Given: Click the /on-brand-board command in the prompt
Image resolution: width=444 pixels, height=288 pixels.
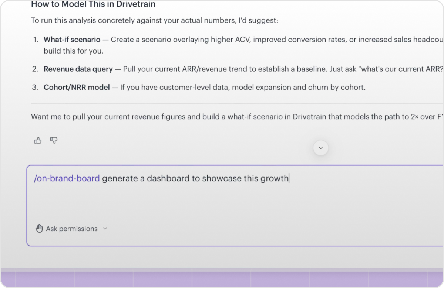Looking at the screenshot, I should click(x=67, y=178).
